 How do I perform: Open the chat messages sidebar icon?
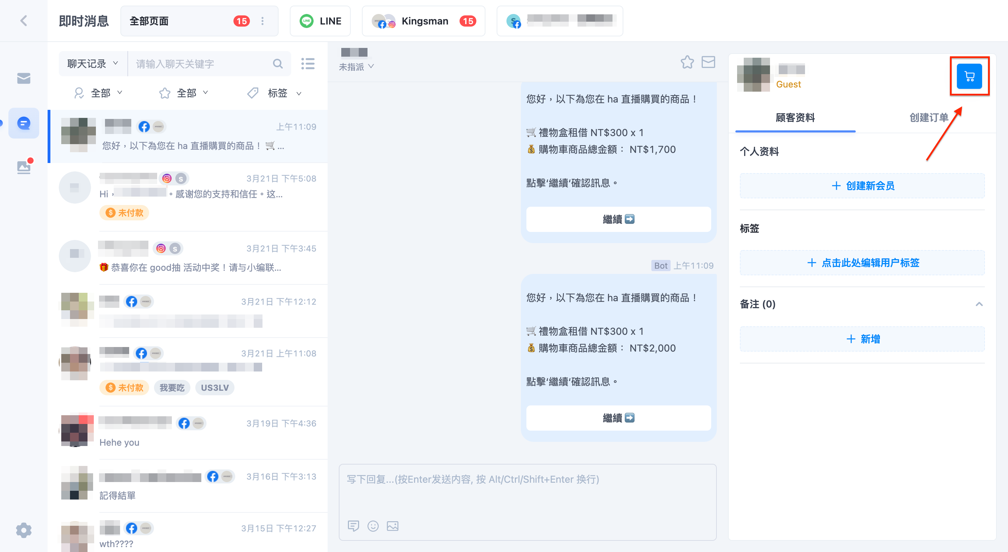[x=24, y=123]
